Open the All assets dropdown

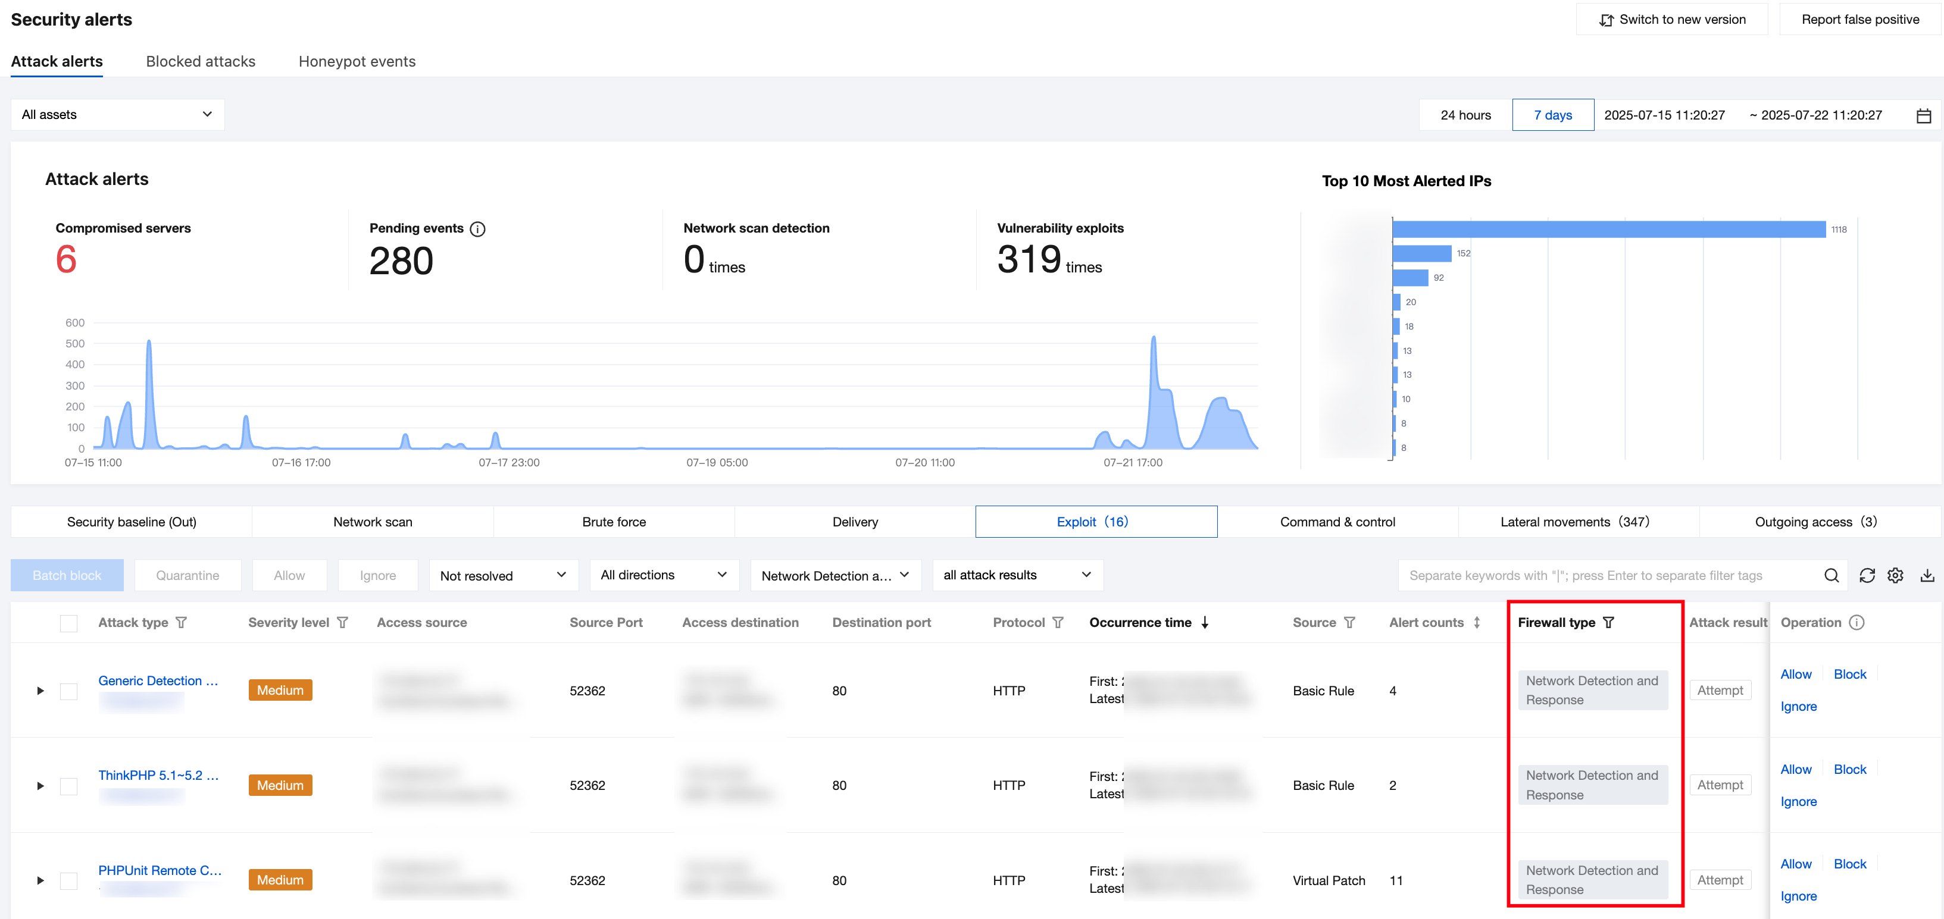[117, 115]
